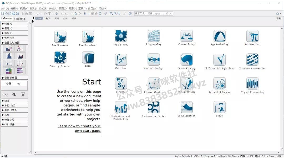
Task: Expand the 微积分 palette
Action: click(14, 33)
